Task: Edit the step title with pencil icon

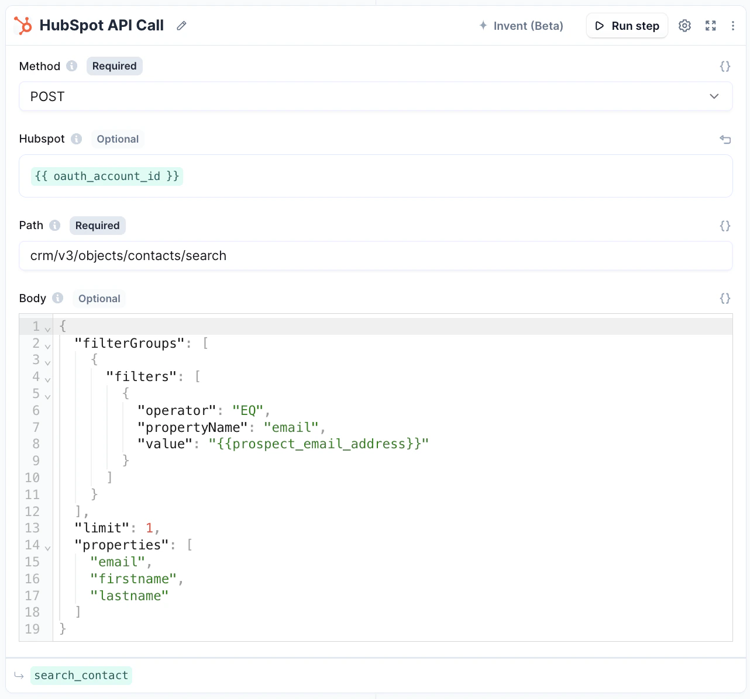Action: click(182, 26)
